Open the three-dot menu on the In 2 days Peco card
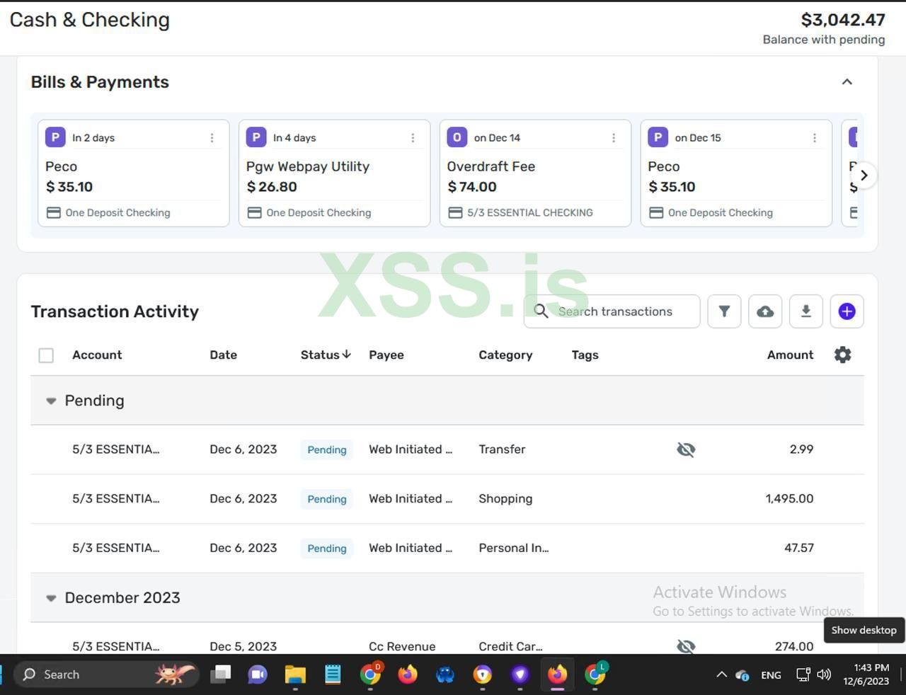Image resolution: width=906 pixels, height=695 pixels. click(212, 138)
